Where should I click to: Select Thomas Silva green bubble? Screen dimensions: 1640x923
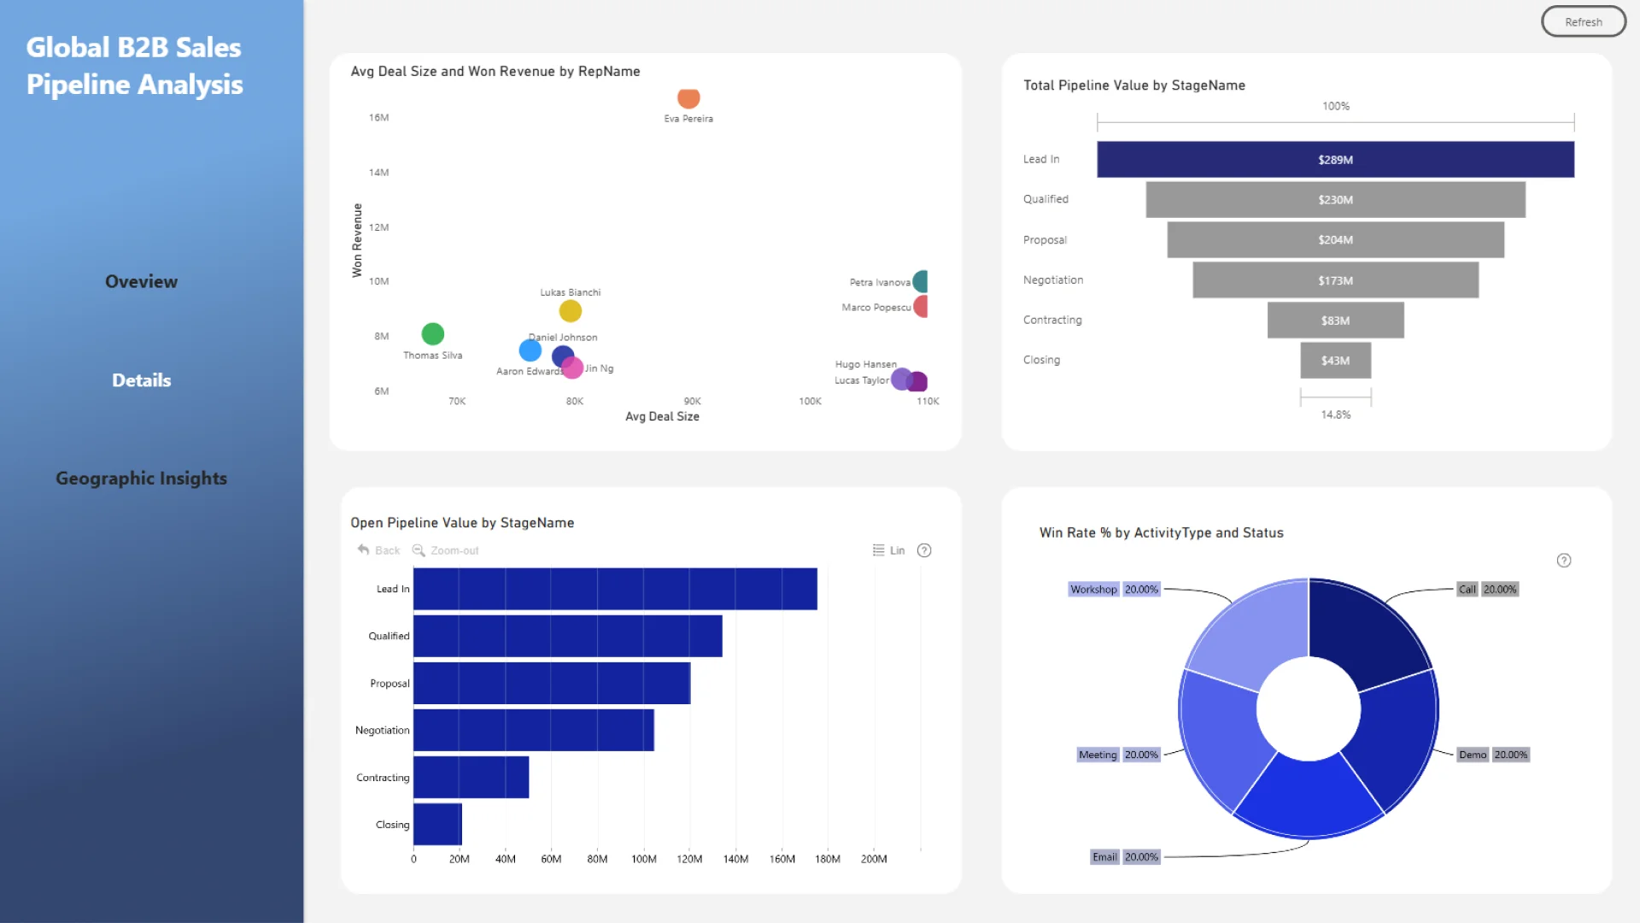point(433,333)
